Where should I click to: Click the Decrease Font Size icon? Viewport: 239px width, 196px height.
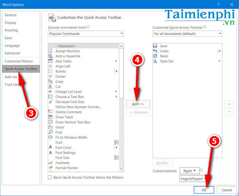(x=50, y=102)
